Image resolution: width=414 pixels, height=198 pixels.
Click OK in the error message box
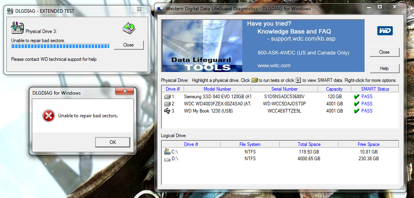coord(113,142)
